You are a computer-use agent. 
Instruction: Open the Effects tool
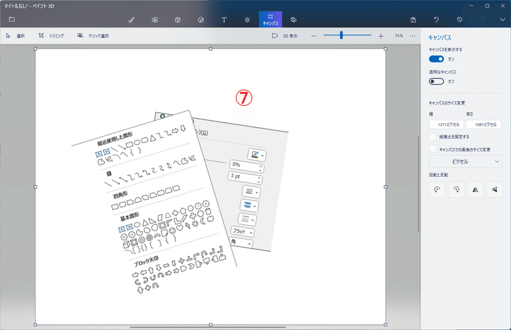click(247, 20)
